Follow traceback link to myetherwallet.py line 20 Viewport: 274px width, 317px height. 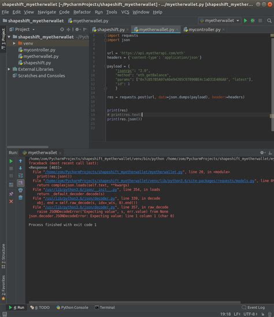(113, 172)
